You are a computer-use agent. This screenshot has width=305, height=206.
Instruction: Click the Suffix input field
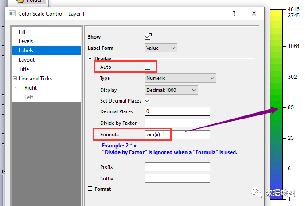click(177, 178)
